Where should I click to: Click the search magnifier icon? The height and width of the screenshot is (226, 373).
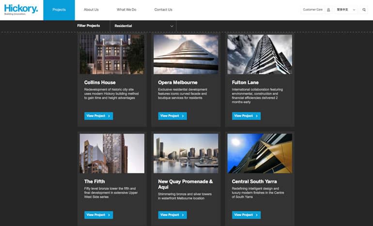click(x=364, y=10)
